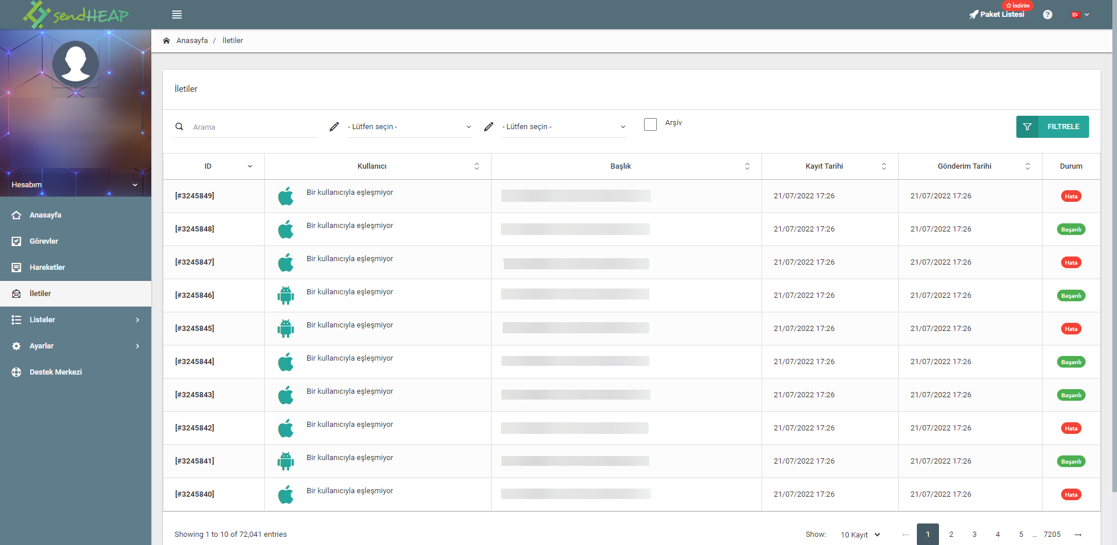Open Hareketler in the sidebar
Screen dimensions: 1117x545
point(76,268)
